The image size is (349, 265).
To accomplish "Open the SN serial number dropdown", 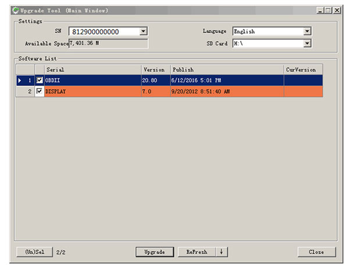I will pos(143,31).
